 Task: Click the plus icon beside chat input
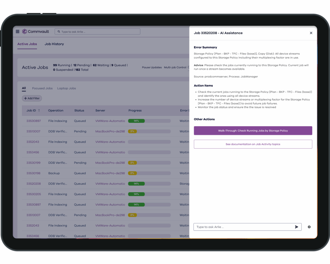point(309,227)
